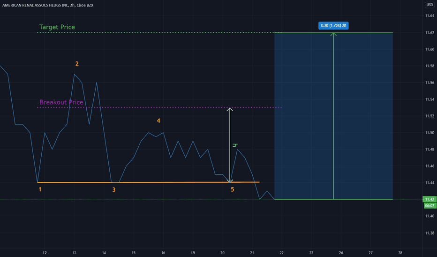Click the 11.52 price axis label

tap(429, 116)
